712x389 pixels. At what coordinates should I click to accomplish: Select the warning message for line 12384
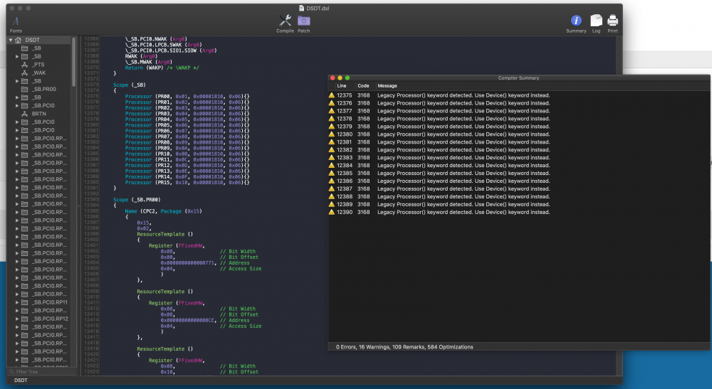[464, 166]
